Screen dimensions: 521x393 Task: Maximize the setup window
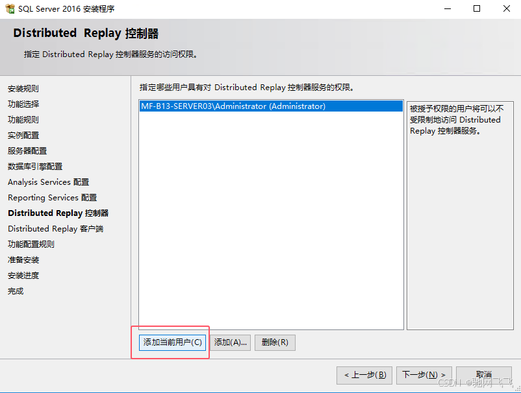coord(477,8)
